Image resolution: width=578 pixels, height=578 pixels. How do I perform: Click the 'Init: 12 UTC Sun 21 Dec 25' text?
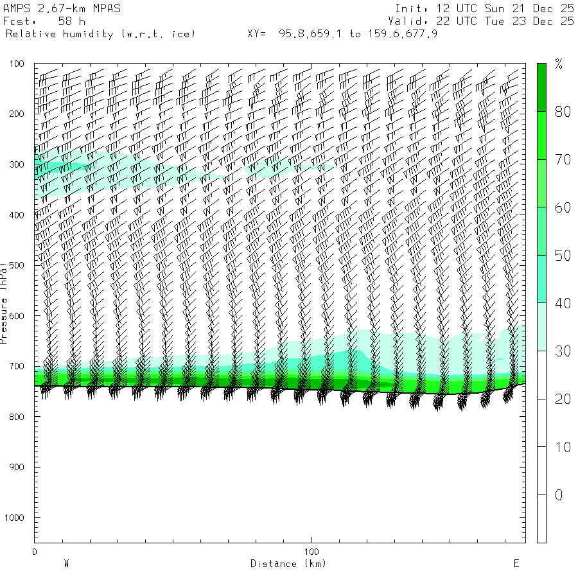tap(484, 8)
